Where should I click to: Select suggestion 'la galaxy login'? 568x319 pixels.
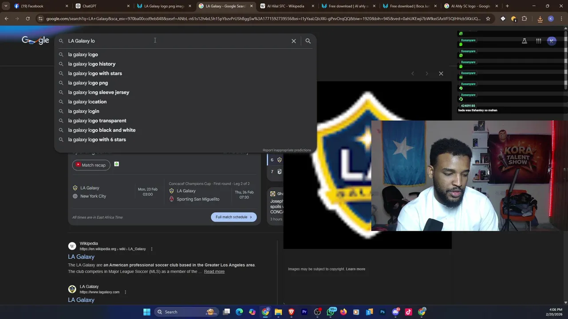(x=185, y=111)
